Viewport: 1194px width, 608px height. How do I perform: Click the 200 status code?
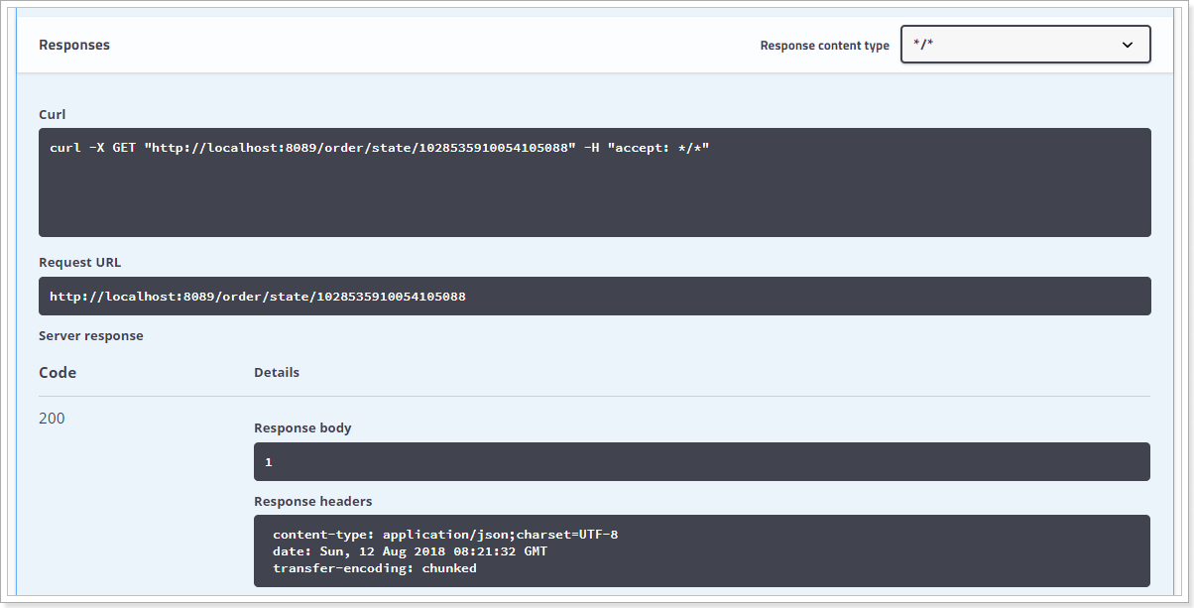coord(52,419)
